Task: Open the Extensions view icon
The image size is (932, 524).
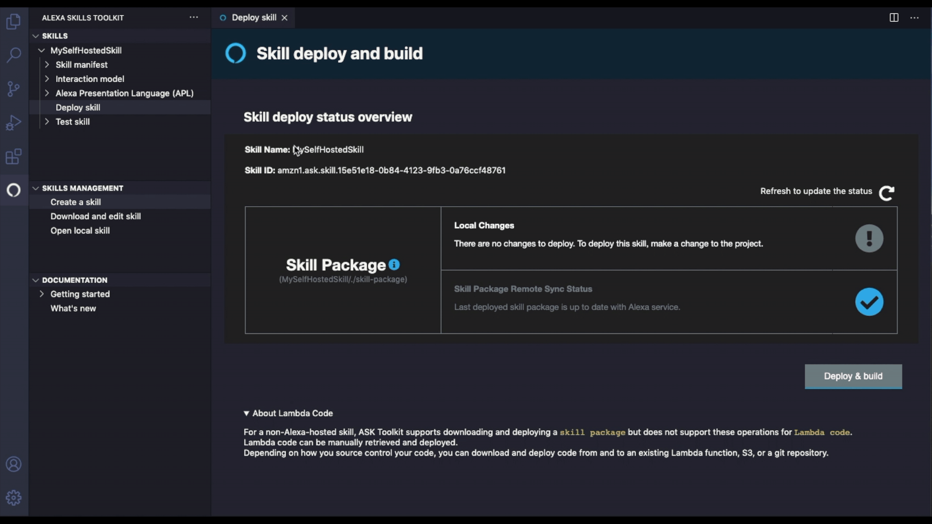Action: coord(14,157)
